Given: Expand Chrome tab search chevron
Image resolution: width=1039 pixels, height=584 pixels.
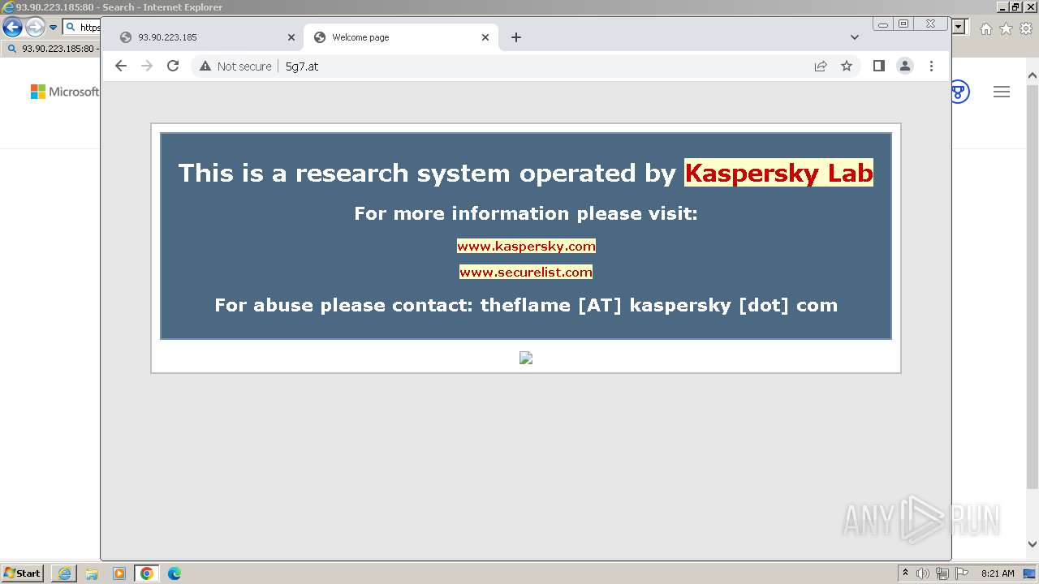Looking at the screenshot, I should tap(855, 37).
